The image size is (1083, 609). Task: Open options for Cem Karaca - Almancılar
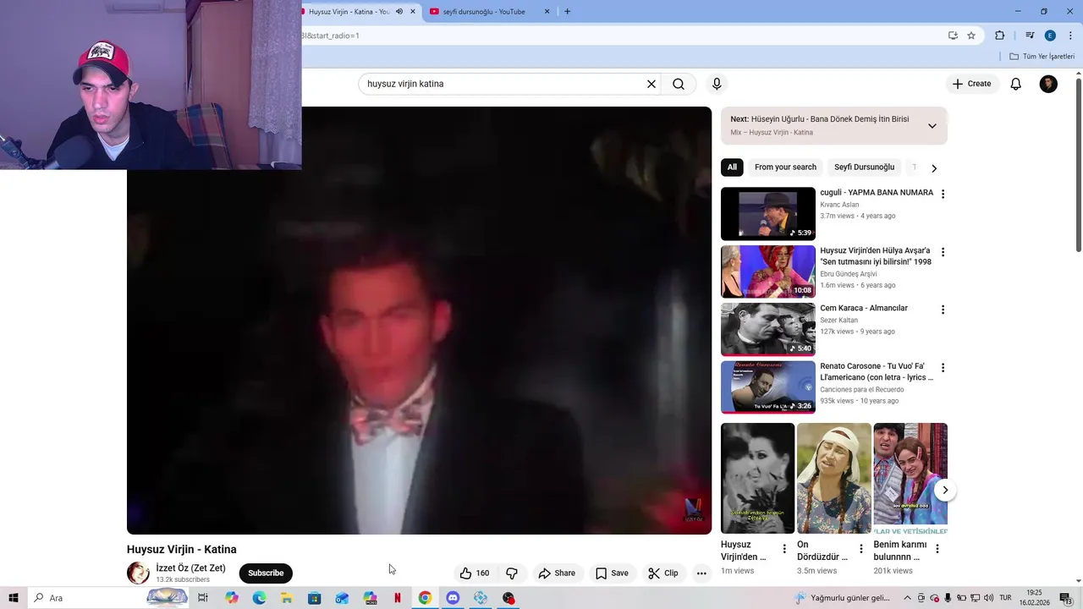click(x=943, y=310)
